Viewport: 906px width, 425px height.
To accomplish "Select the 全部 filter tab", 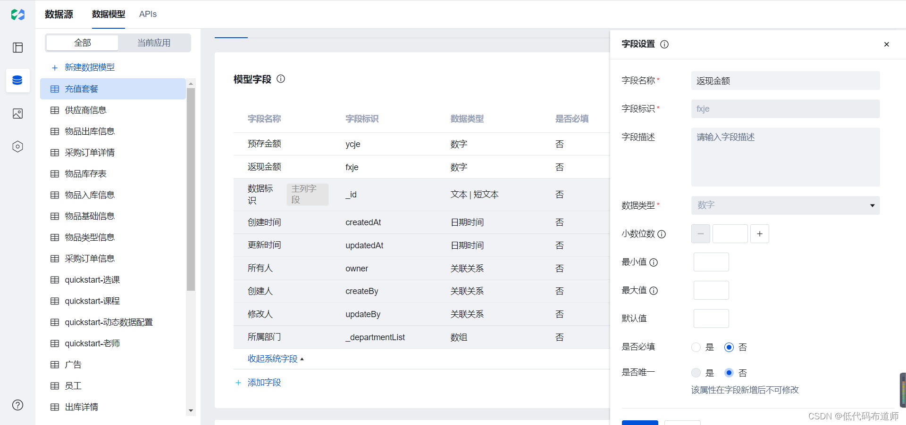I will click(83, 43).
